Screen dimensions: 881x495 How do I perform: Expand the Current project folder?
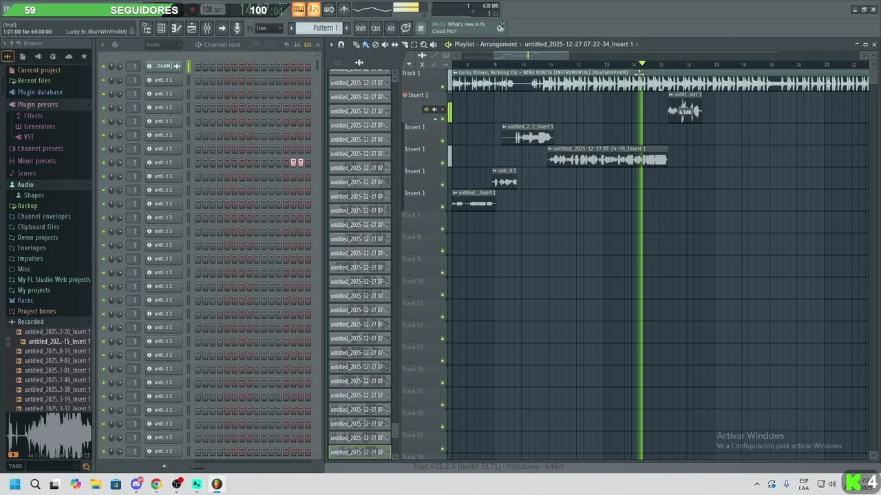point(39,70)
